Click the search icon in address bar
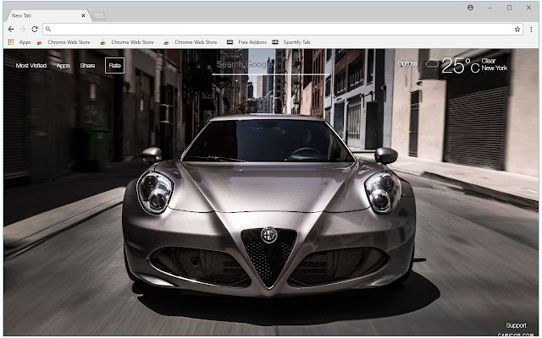Screen dimensions: 542x338 (x=48, y=30)
